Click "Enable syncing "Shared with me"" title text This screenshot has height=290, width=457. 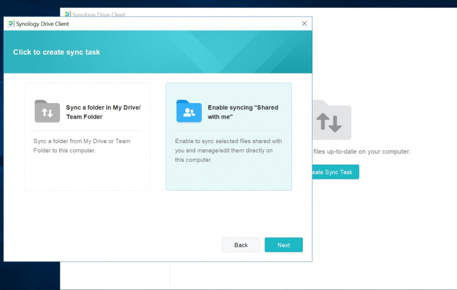click(243, 112)
